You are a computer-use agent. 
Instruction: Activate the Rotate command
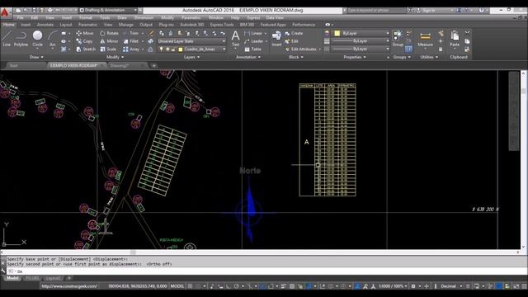point(109,33)
